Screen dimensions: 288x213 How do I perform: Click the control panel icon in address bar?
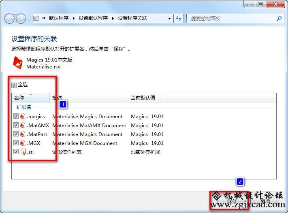tap(36, 18)
